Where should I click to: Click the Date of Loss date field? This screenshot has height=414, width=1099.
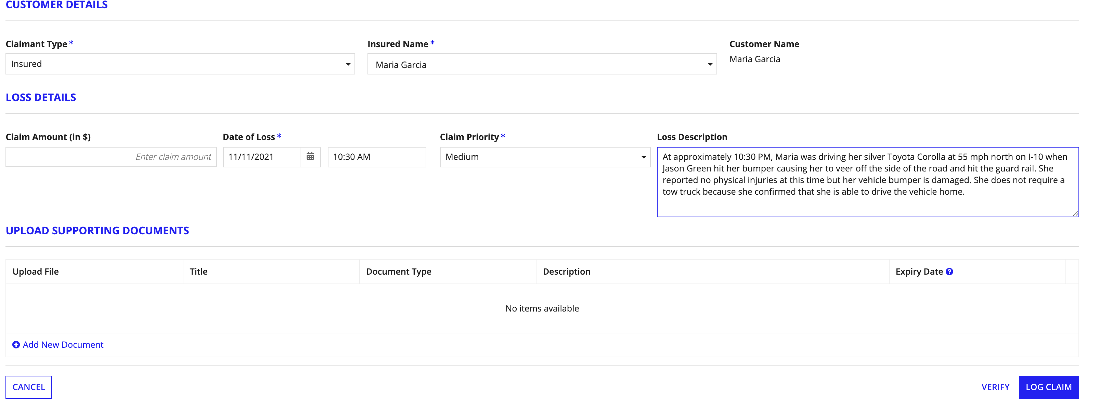tap(261, 157)
